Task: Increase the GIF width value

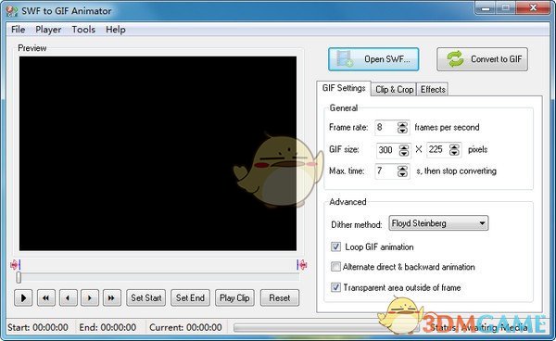Action: [404, 147]
